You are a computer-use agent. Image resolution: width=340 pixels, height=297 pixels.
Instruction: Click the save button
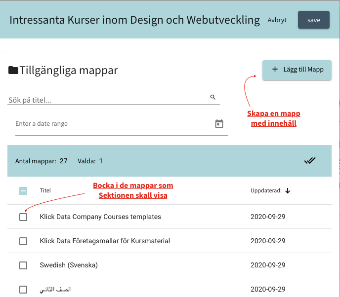coord(314,20)
